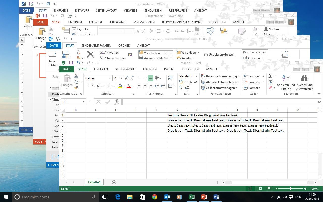Undo last action in Excel toolbar
The width and height of the screenshot is (323, 202).
[x=78, y=63]
